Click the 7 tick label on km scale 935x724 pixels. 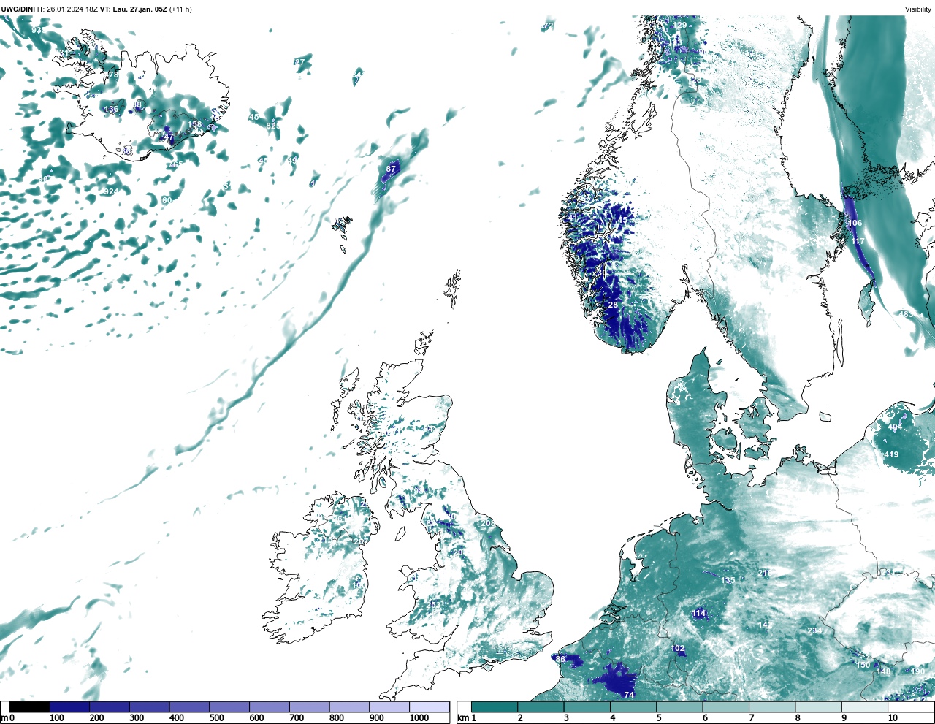[x=751, y=718]
